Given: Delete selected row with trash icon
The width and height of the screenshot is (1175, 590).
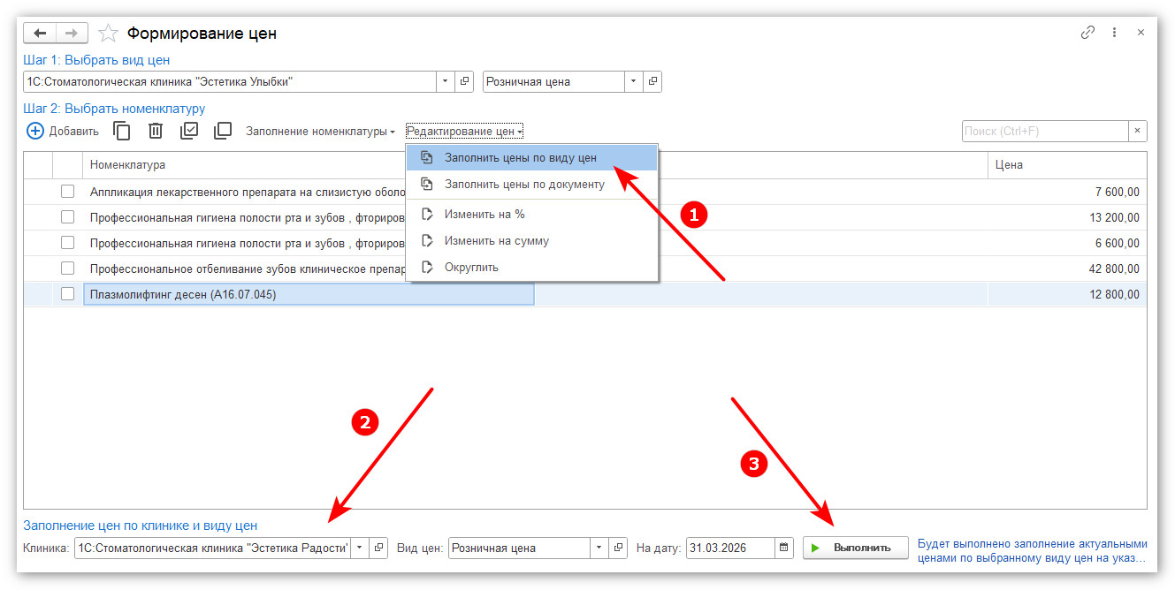Looking at the screenshot, I should [156, 131].
